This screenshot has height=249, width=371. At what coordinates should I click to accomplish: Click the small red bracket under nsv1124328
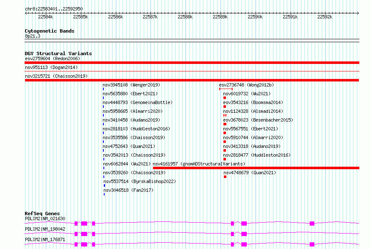[225, 115]
